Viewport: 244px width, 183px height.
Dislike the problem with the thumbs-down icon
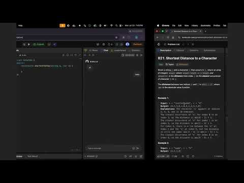[x=168, y=156]
